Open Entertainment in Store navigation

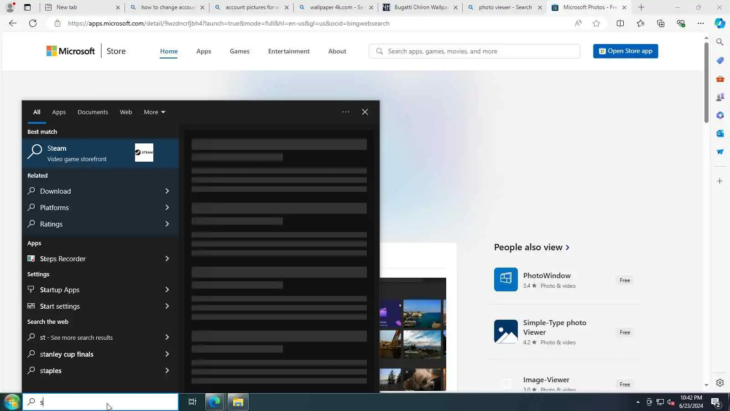(289, 51)
